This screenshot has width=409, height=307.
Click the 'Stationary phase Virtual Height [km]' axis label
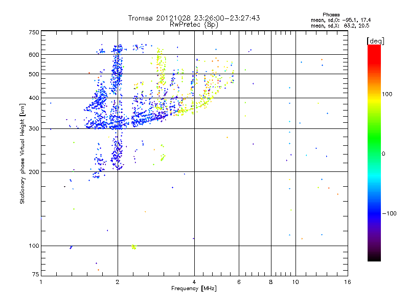[x=22, y=153]
